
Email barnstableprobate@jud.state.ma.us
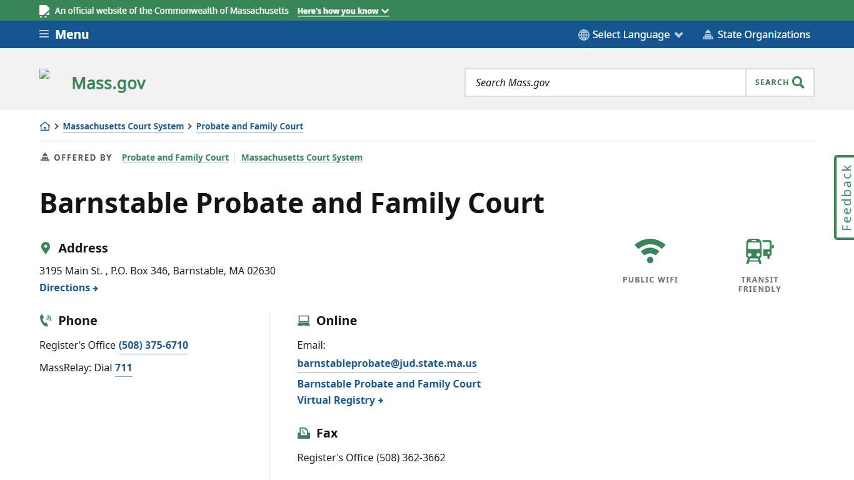click(386, 363)
